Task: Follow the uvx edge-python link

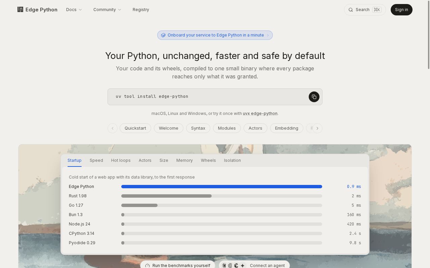Action: point(260,114)
